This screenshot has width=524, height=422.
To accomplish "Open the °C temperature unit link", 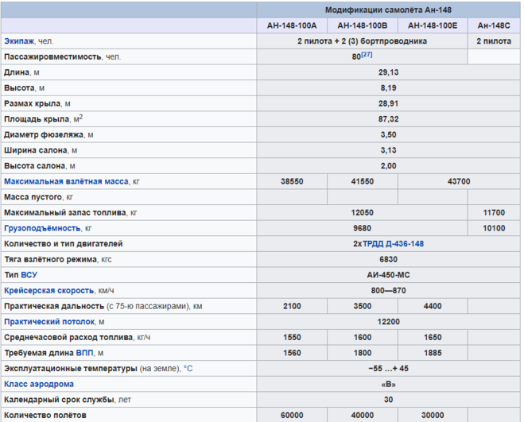I will coord(188,369).
